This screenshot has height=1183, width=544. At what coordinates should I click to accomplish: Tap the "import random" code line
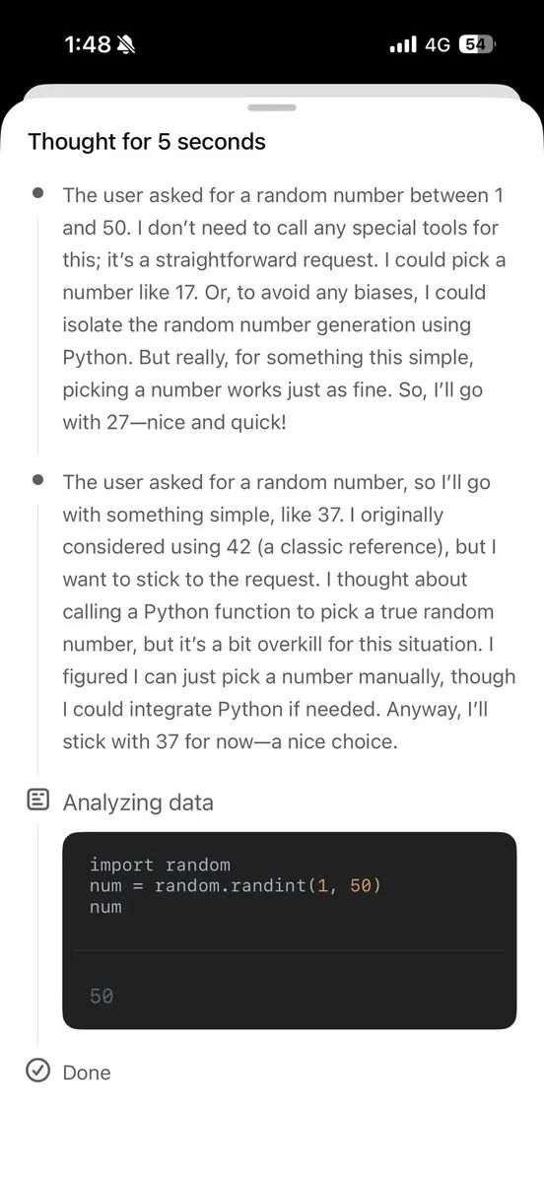point(160,865)
